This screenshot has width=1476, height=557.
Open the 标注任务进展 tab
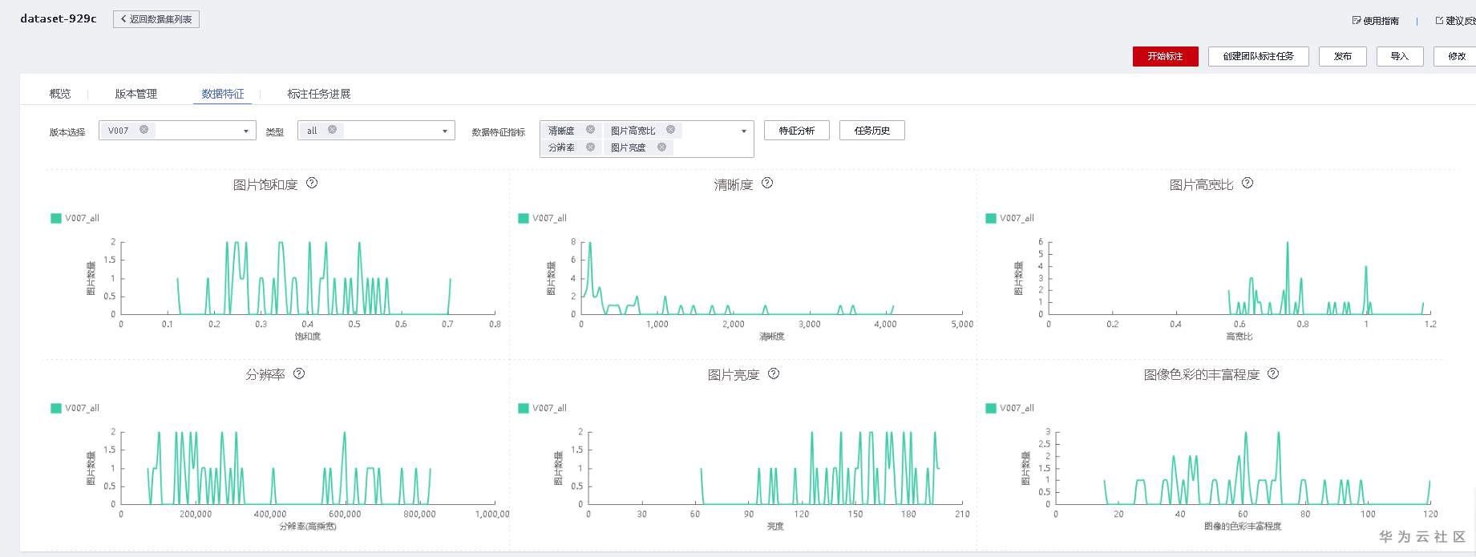319,94
